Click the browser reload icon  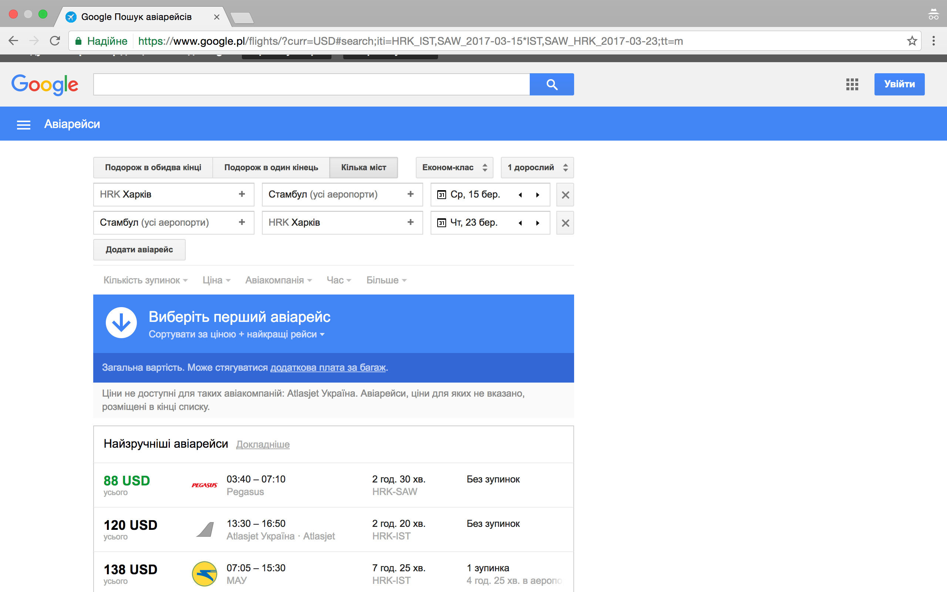pos(55,41)
